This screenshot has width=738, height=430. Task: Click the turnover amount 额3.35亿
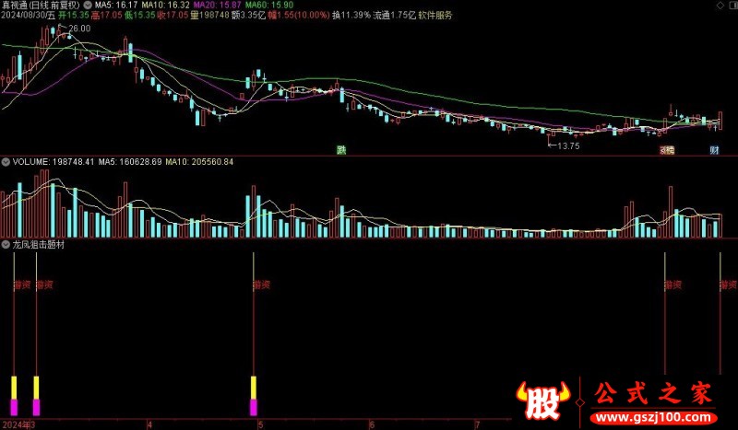(x=248, y=15)
